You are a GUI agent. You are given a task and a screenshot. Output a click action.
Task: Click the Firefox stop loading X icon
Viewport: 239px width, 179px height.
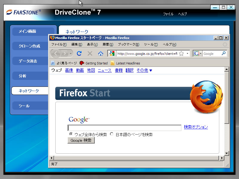click(x=90, y=53)
